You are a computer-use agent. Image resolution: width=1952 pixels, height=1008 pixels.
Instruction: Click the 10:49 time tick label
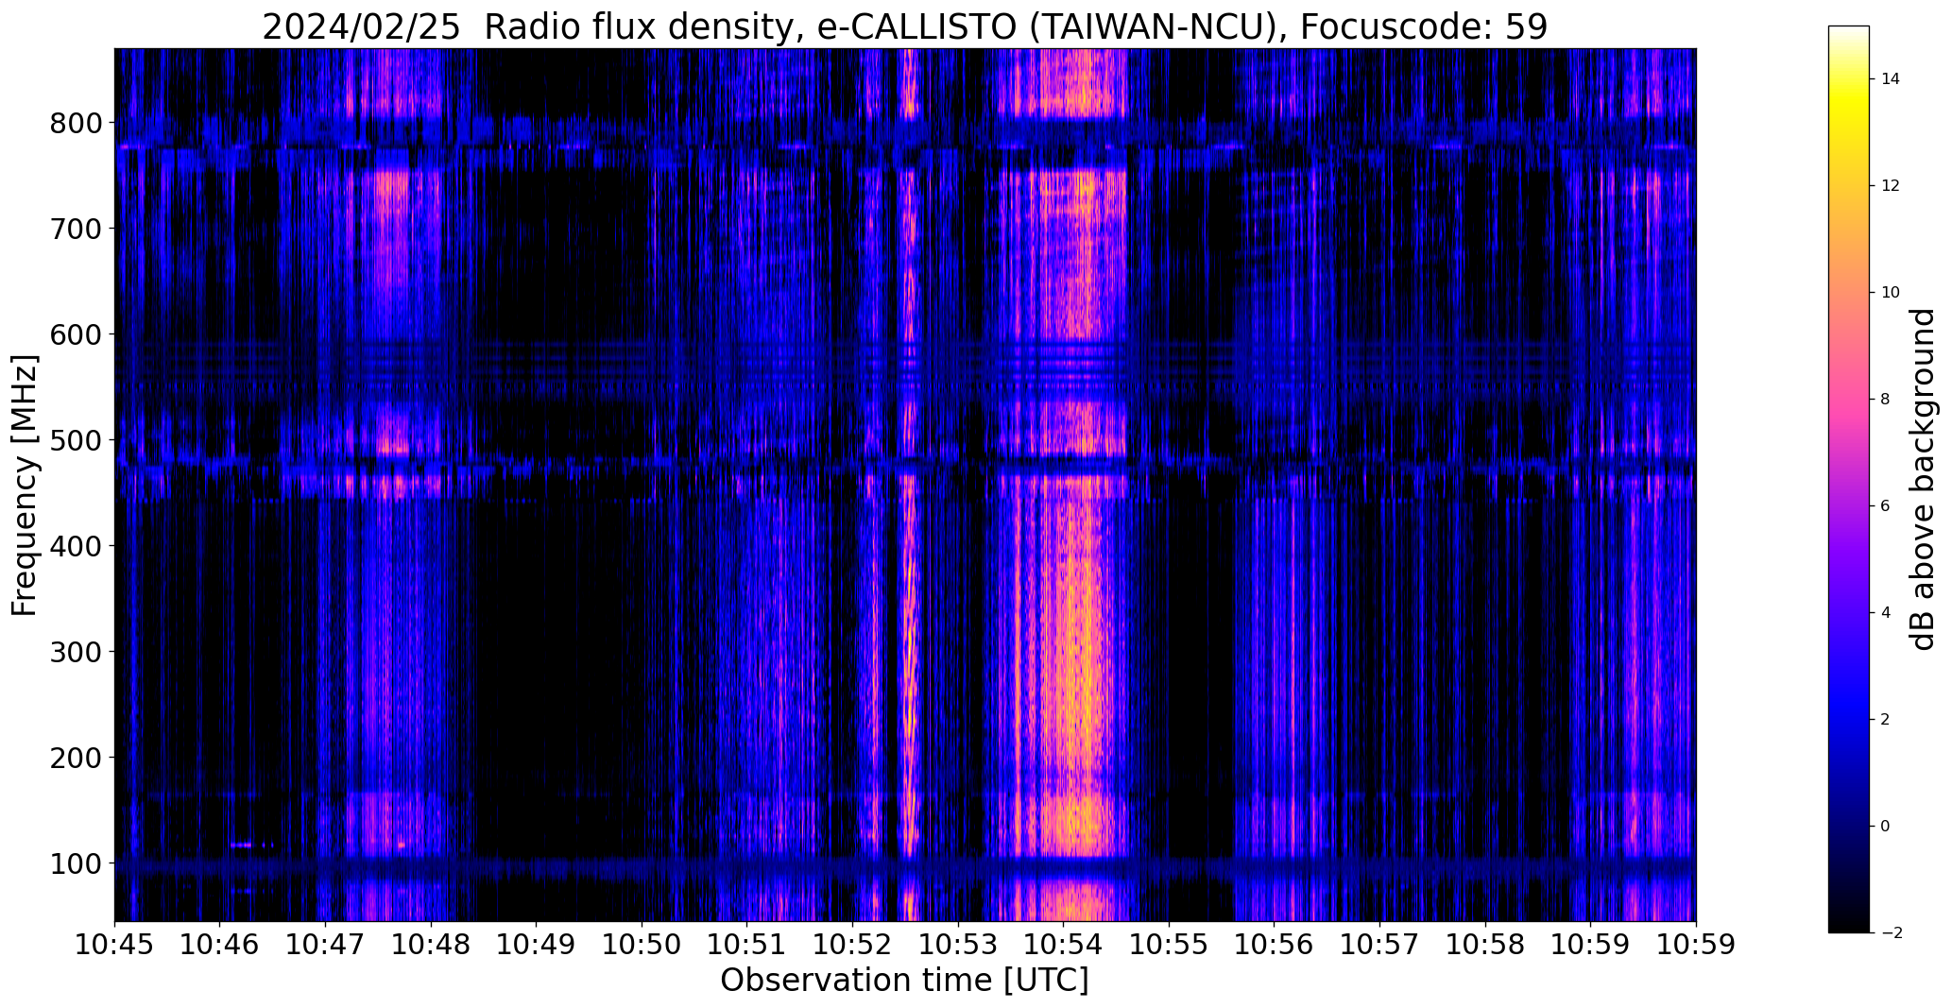coord(537,945)
